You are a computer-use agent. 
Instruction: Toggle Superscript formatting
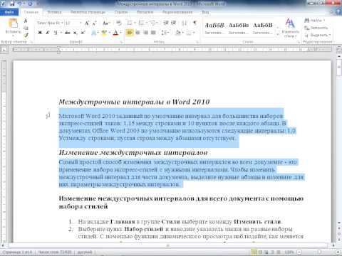coord(83,33)
